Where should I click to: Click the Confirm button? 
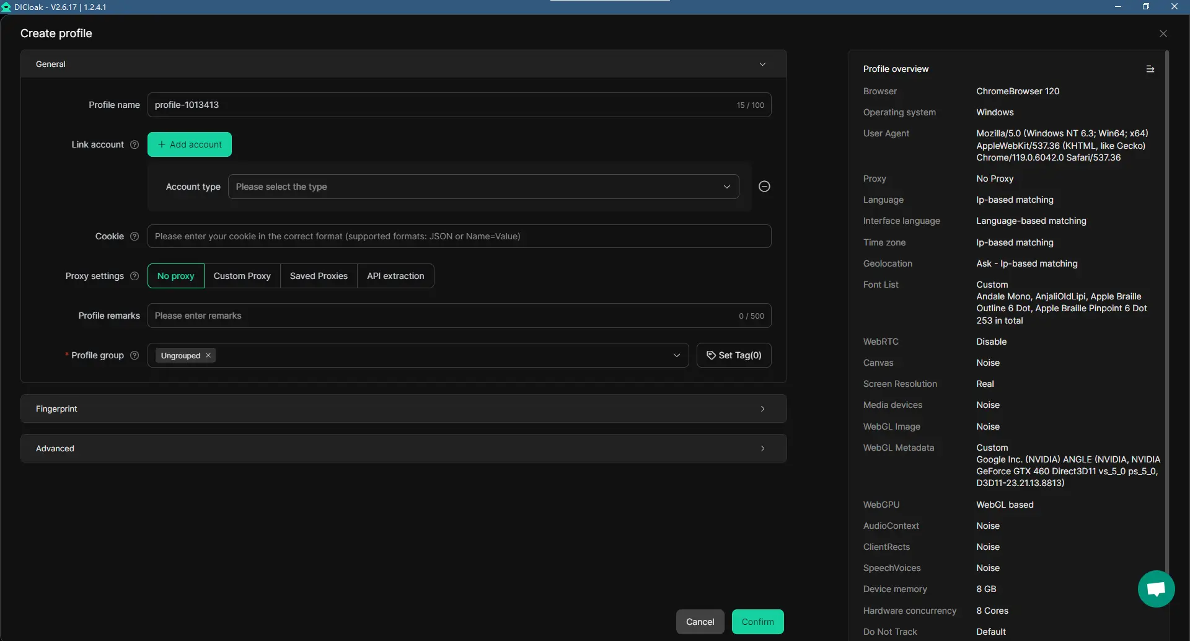click(x=757, y=622)
